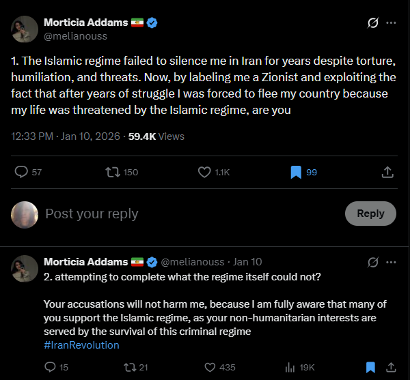The height and width of the screenshot is (380, 410).
Task: View analytics for the 19K views reply
Action: (x=289, y=367)
